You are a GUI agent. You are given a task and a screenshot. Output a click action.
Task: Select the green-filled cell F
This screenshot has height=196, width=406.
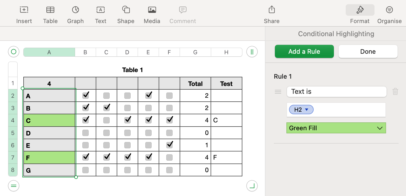(49, 158)
